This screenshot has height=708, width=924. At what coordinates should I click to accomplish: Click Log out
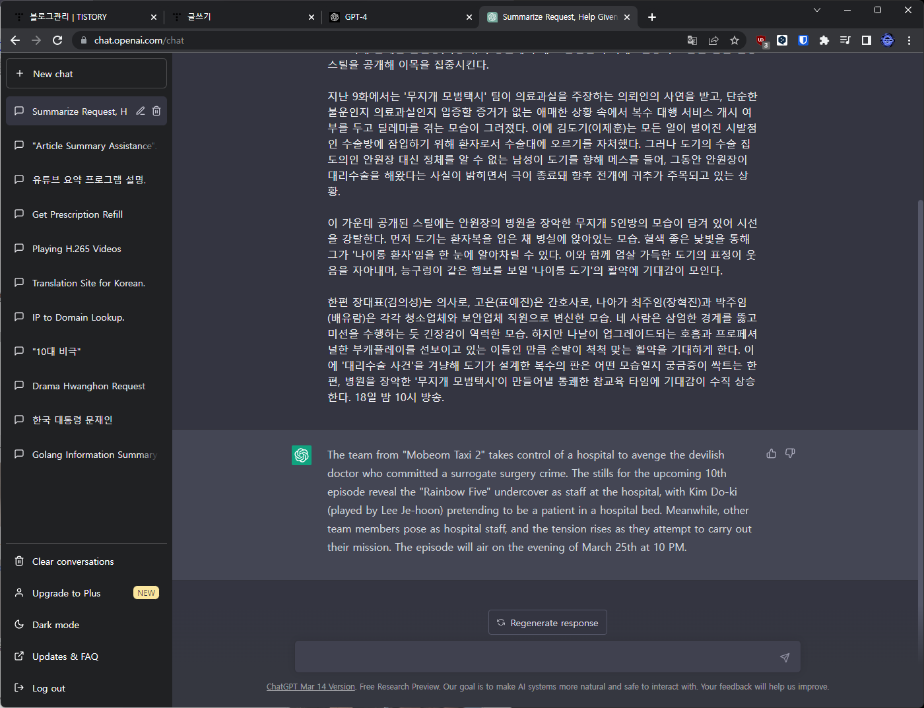click(x=86, y=688)
